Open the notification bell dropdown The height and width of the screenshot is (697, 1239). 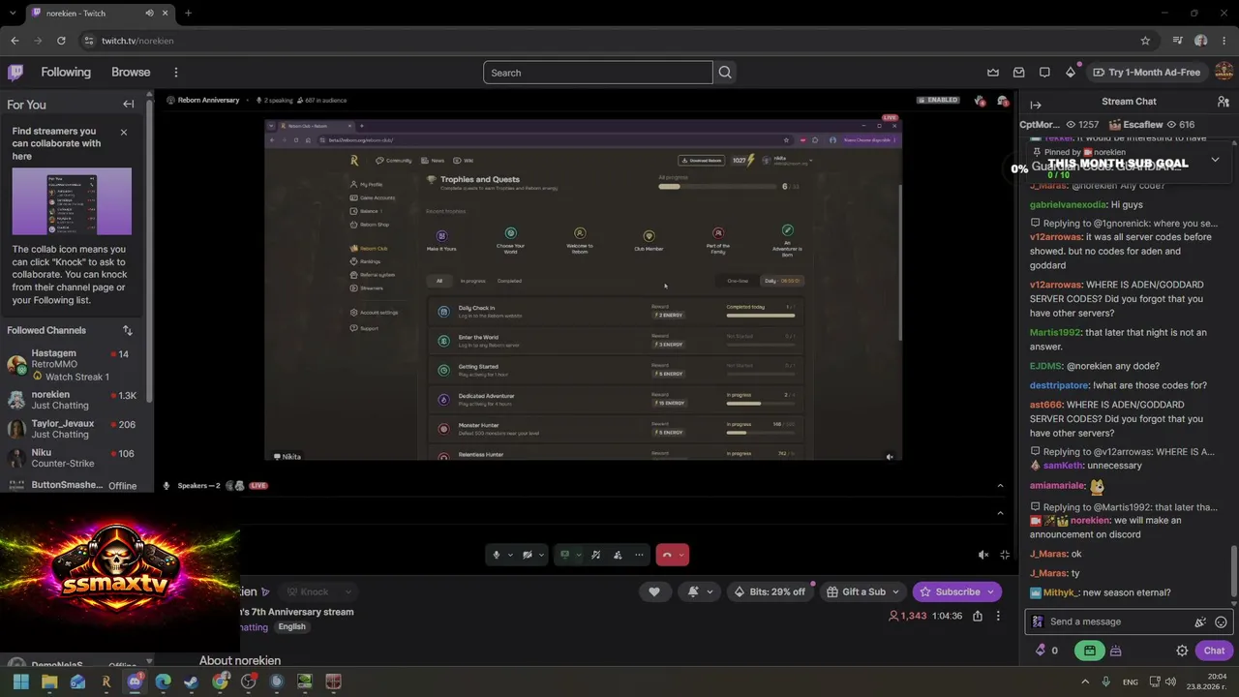point(701,591)
